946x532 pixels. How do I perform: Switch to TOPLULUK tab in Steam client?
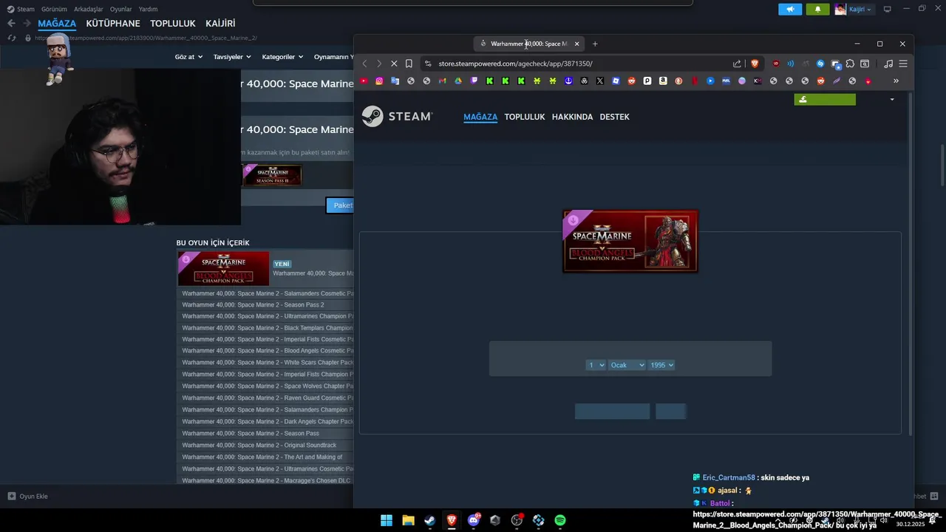173,24
